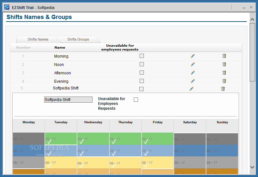Delete Softpedia Shift using trash icon
This screenshot has height=177, width=258.
click(223, 89)
